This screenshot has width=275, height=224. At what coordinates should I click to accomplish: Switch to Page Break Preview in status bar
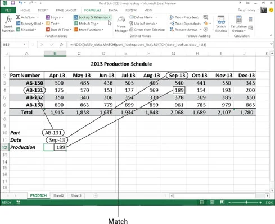[222, 202]
